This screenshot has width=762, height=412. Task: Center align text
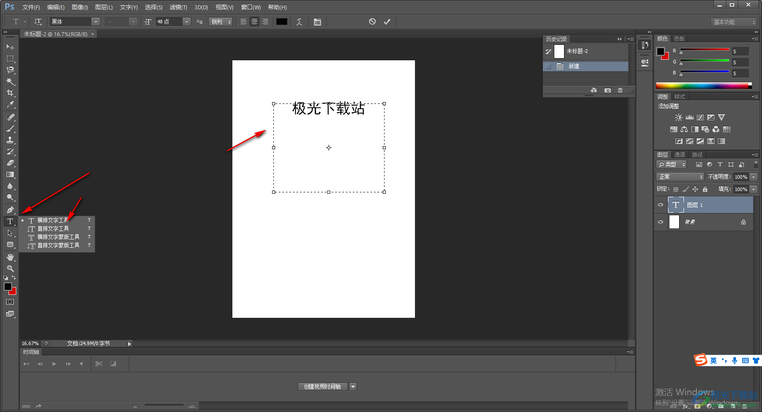[x=254, y=22]
